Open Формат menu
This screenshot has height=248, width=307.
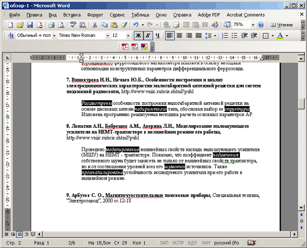tap(95, 15)
